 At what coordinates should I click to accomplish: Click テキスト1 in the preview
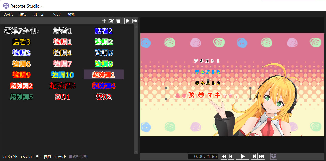point(207,61)
